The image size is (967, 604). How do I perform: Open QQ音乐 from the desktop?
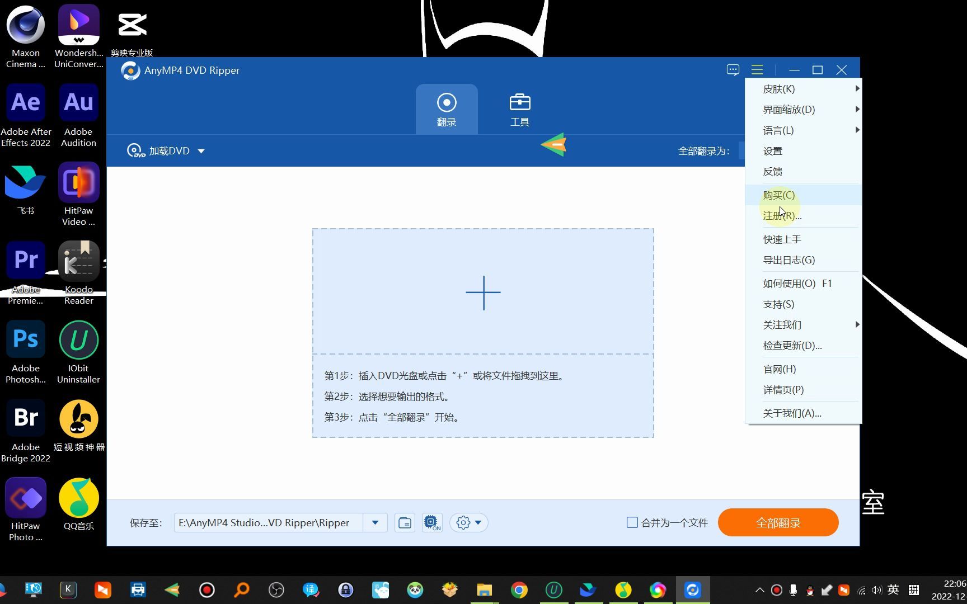coord(78,497)
